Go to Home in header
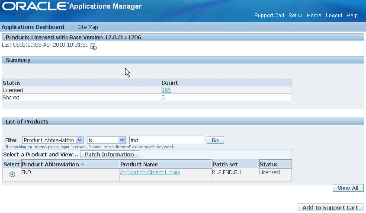 [x=314, y=16]
